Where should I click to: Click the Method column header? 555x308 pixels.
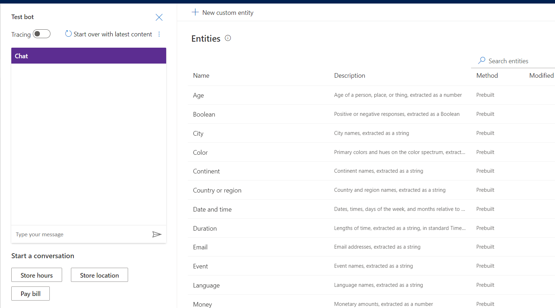coord(487,76)
